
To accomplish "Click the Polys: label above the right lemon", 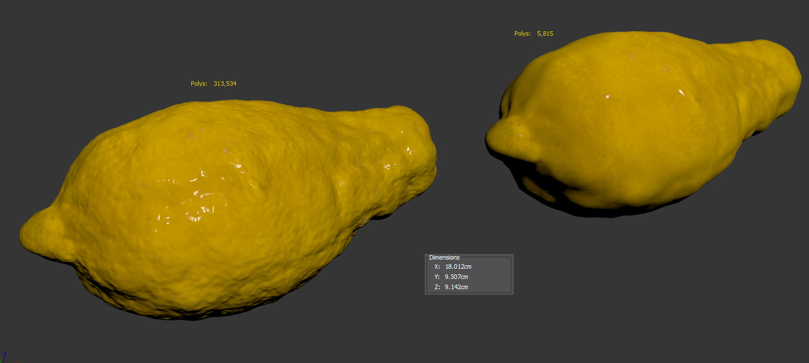I will pyautogui.click(x=522, y=34).
